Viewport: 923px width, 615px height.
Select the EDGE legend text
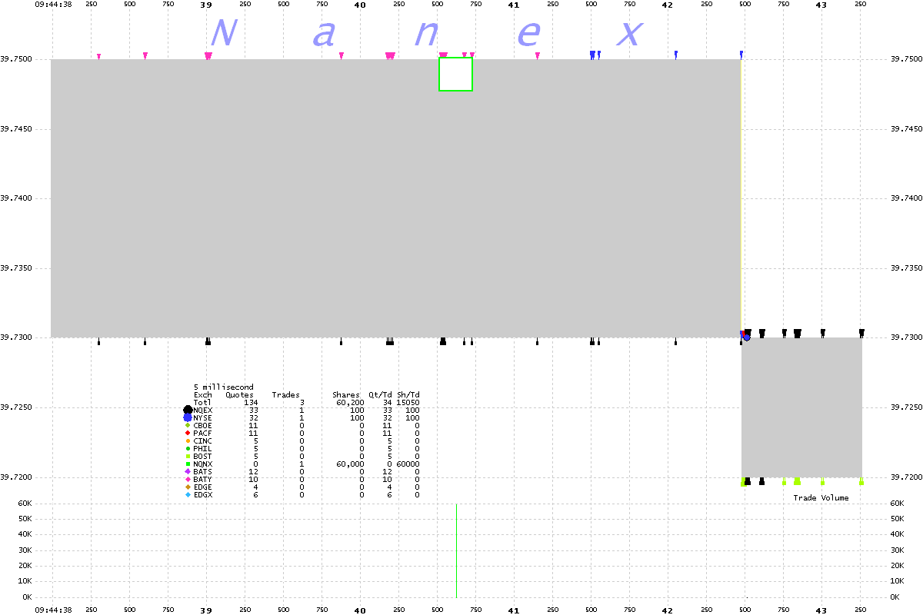pyautogui.click(x=203, y=487)
